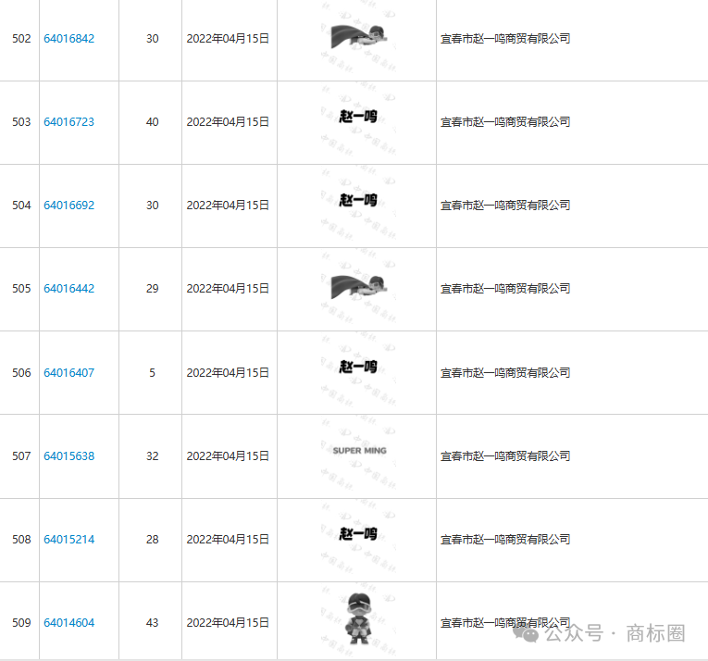The image size is (708, 661).
Task: Click class 28 in row 508
Action: pyautogui.click(x=152, y=539)
